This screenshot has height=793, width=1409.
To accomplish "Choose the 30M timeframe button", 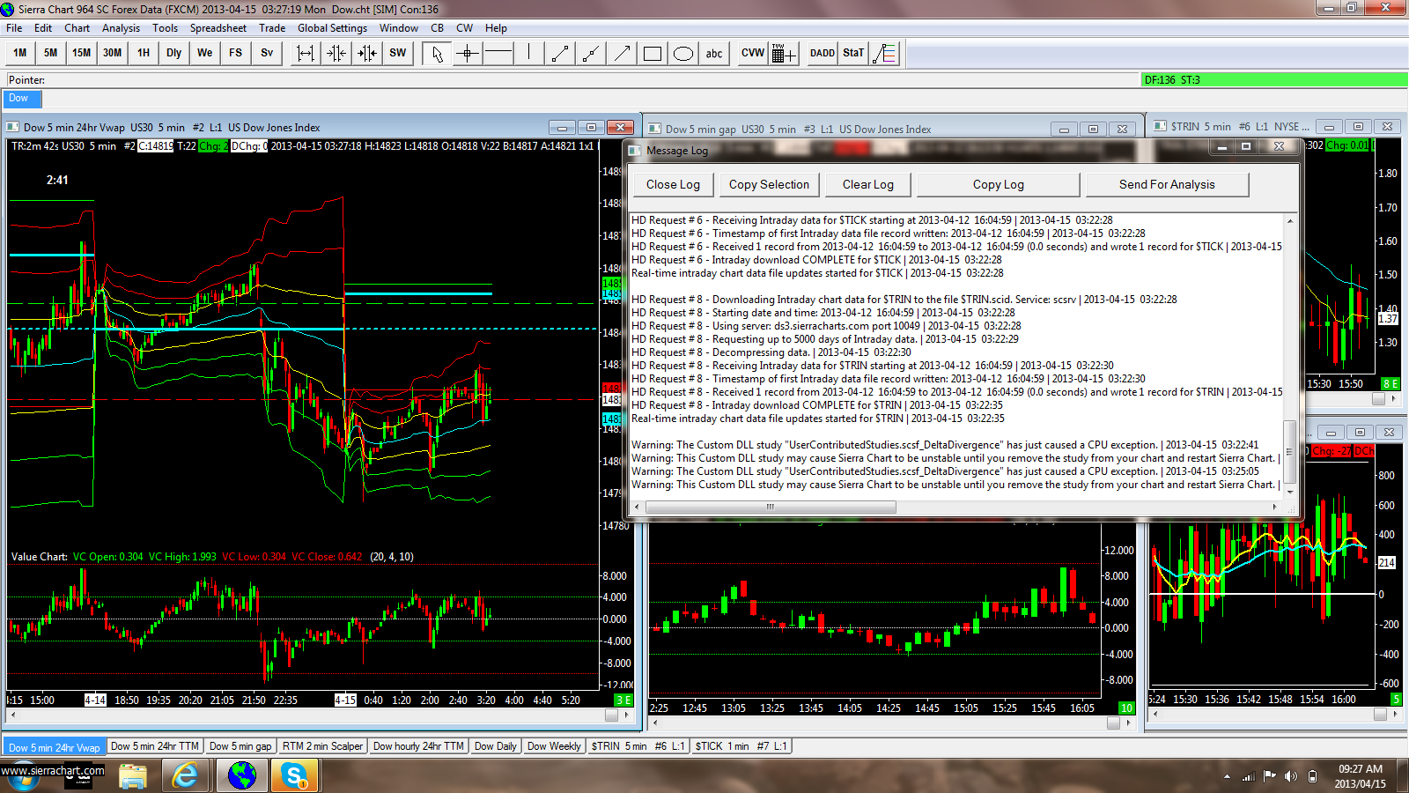I will pyautogui.click(x=113, y=53).
